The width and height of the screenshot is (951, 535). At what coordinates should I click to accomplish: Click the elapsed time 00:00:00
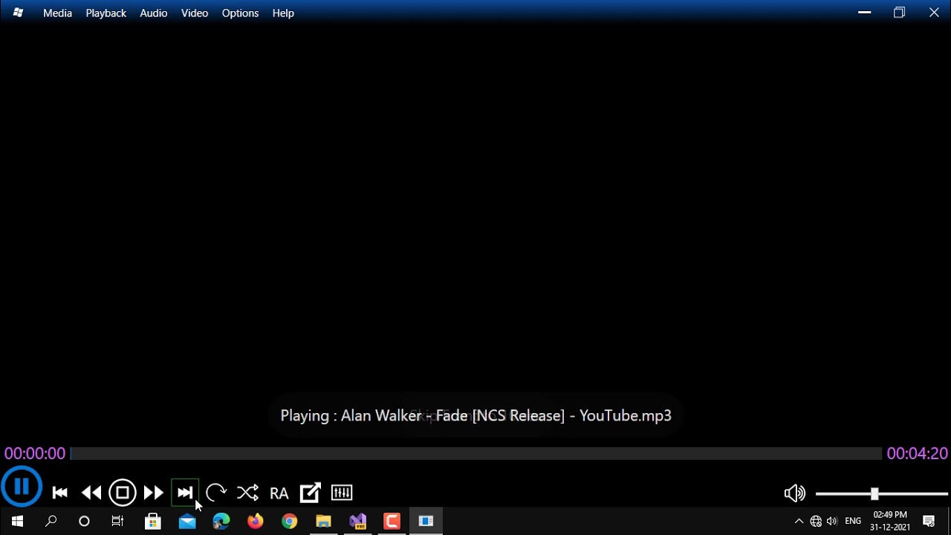pos(35,453)
